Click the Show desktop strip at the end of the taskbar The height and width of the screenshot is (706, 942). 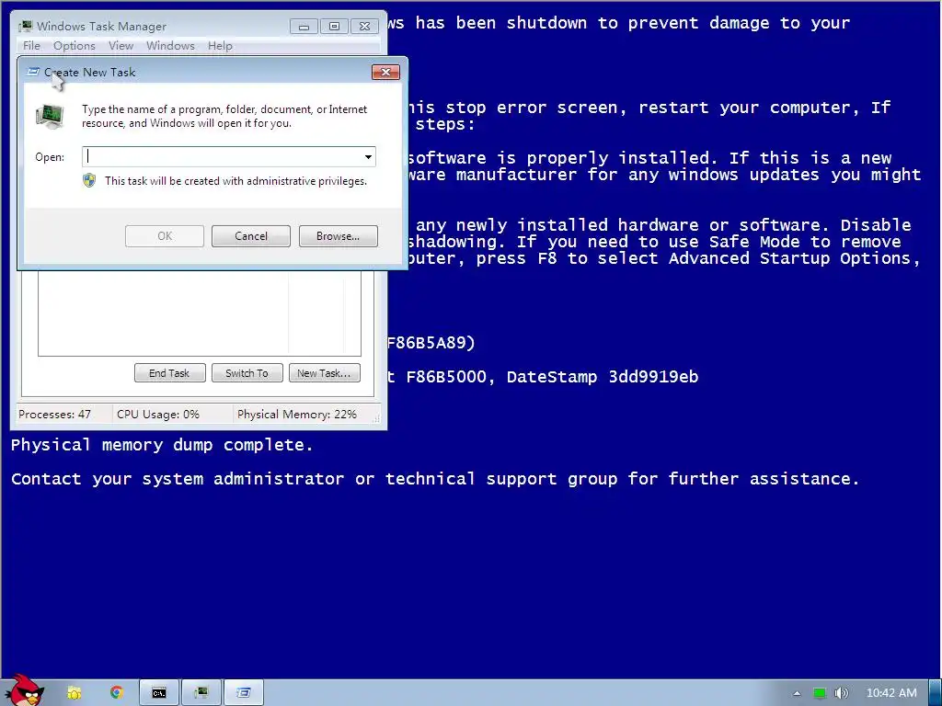pyautogui.click(x=936, y=693)
